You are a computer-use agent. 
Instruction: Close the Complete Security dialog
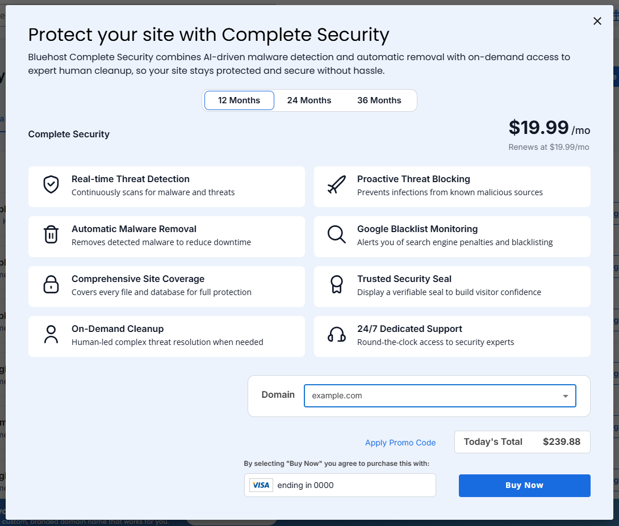point(597,21)
